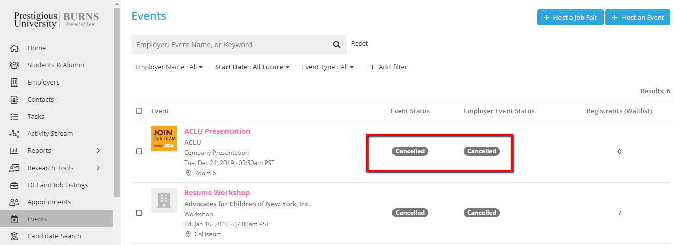This screenshot has width=674, height=245.
Task: Toggle the select-all events checkbox
Action: coord(139,111)
